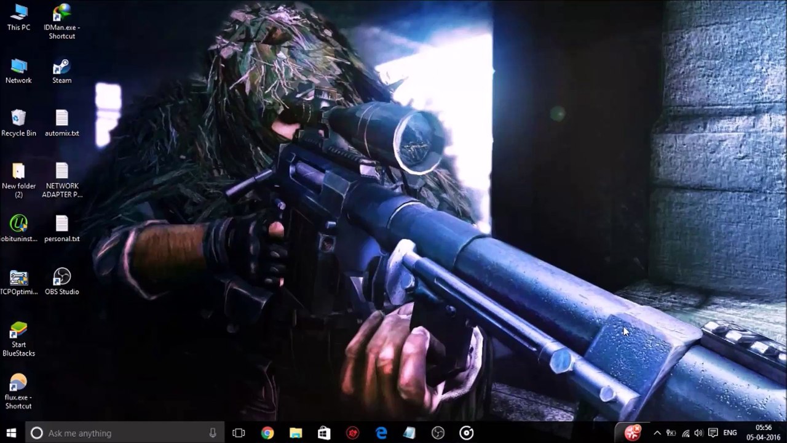The height and width of the screenshot is (443, 787).
Task: Open the Windows Store taskbar icon
Action: point(324,433)
